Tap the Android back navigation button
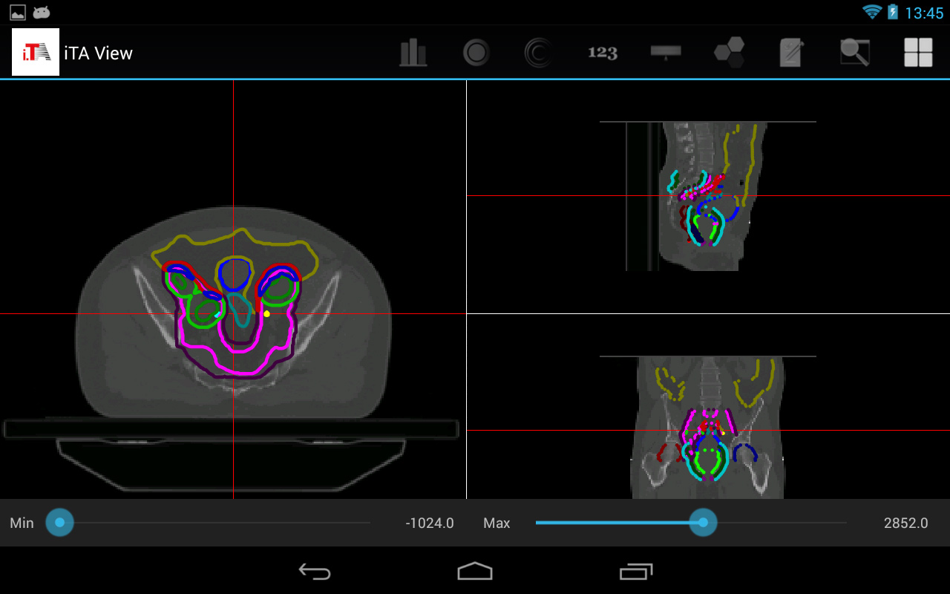This screenshot has height=594, width=950. 315,571
